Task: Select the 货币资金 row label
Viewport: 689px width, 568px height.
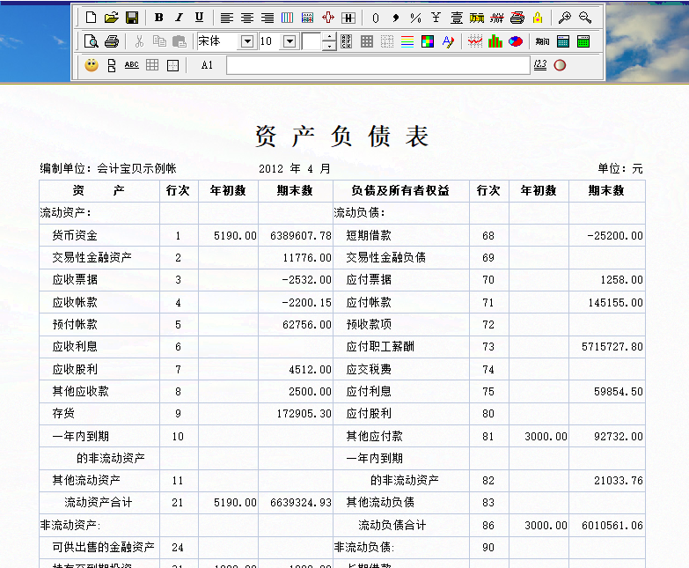Action: (x=75, y=235)
